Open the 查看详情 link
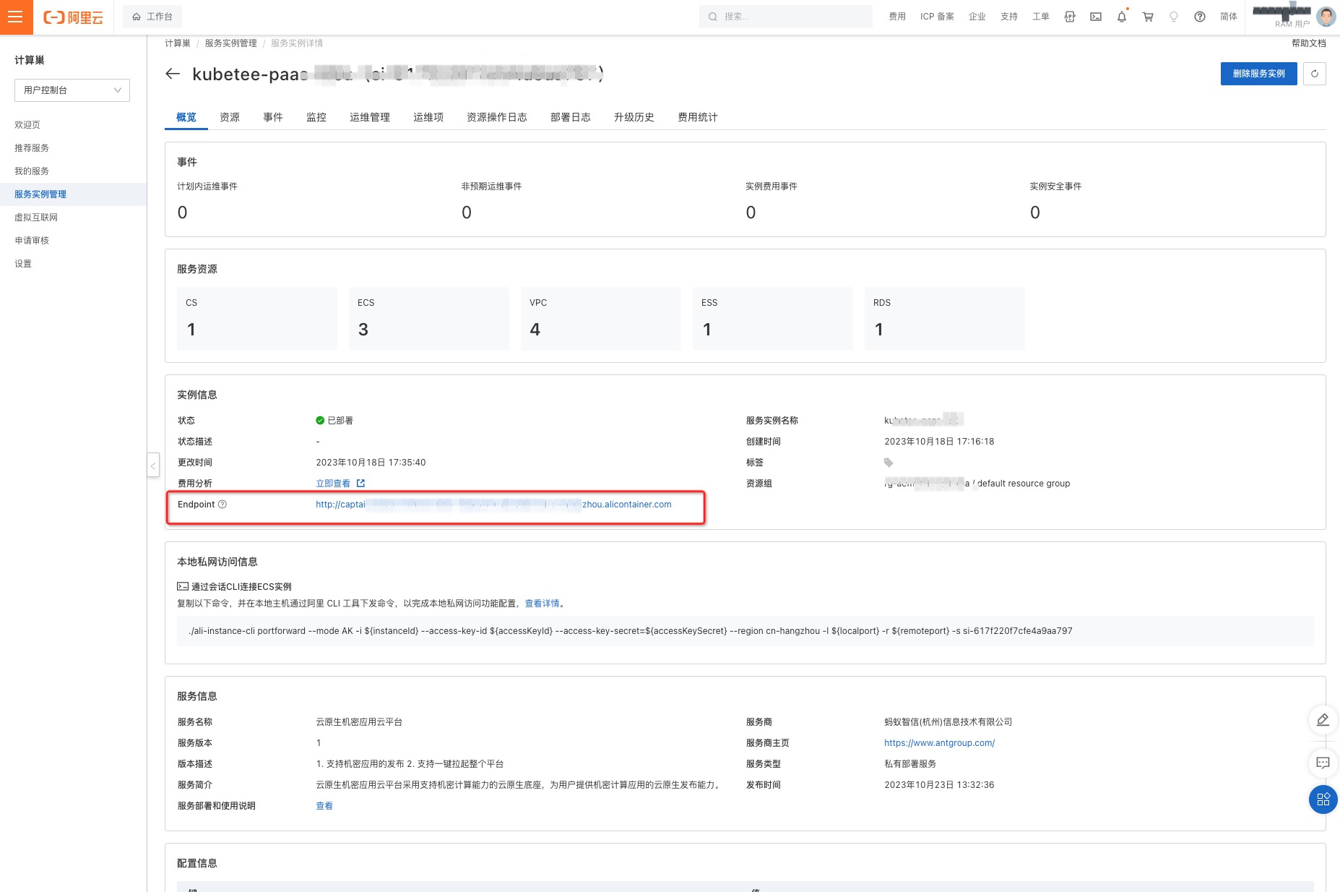The image size is (1340, 892). tap(542, 604)
